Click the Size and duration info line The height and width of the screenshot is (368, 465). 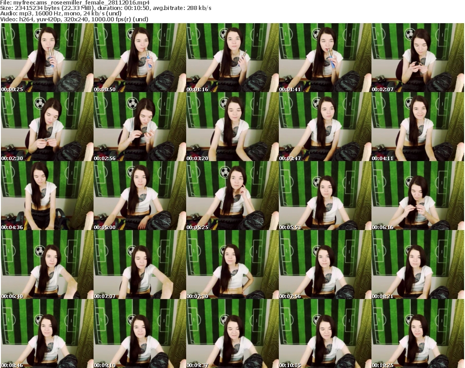pyautogui.click(x=105, y=8)
